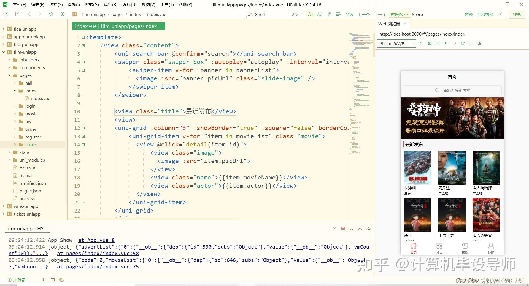Click the 全部替换 replace-all button

(x=485, y=14)
